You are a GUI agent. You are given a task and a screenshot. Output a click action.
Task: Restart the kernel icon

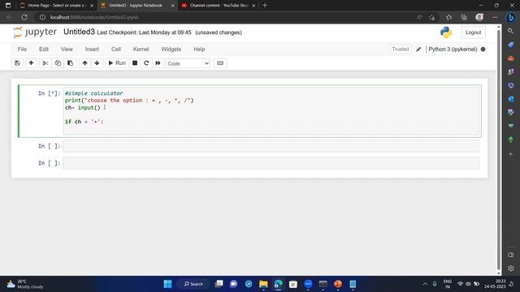(x=146, y=63)
